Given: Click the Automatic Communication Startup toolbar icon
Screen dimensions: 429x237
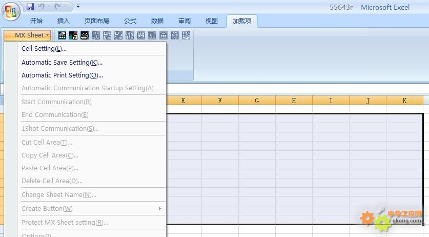Looking at the screenshot, I should click(x=96, y=35).
